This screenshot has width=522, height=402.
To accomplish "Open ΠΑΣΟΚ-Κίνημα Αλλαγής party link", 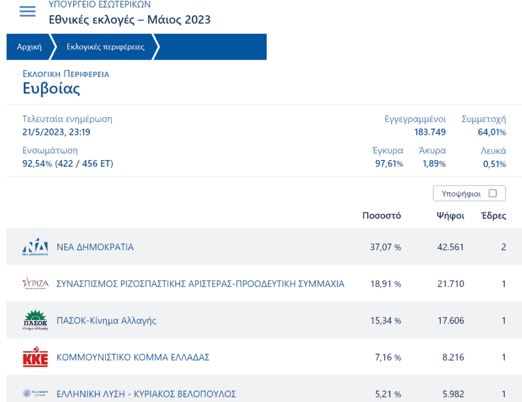I will [106, 320].
